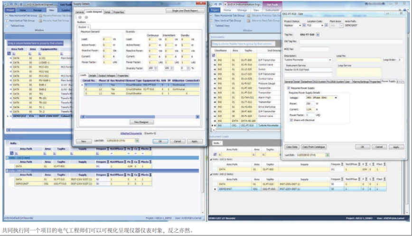Open the Instruments ribbon tab
The image size is (412, 236).
(272, 10)
